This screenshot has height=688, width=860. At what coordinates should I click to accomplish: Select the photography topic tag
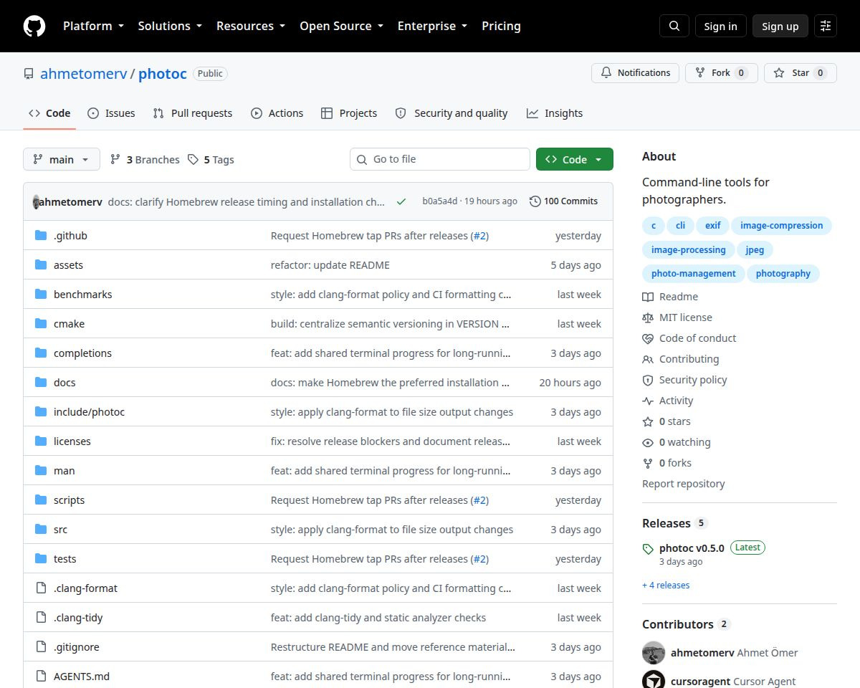tap(783, 274)
